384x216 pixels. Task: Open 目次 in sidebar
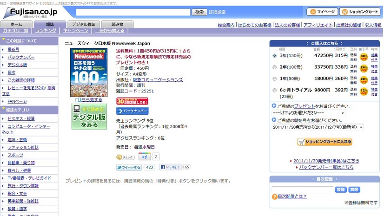coord(11,72)
